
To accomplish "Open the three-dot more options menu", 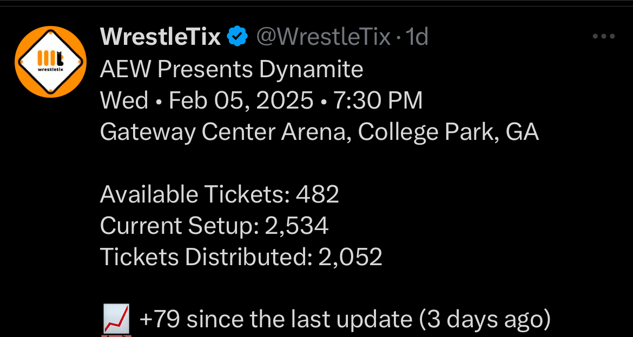I will pyautogui.click(x=604, y=37).
